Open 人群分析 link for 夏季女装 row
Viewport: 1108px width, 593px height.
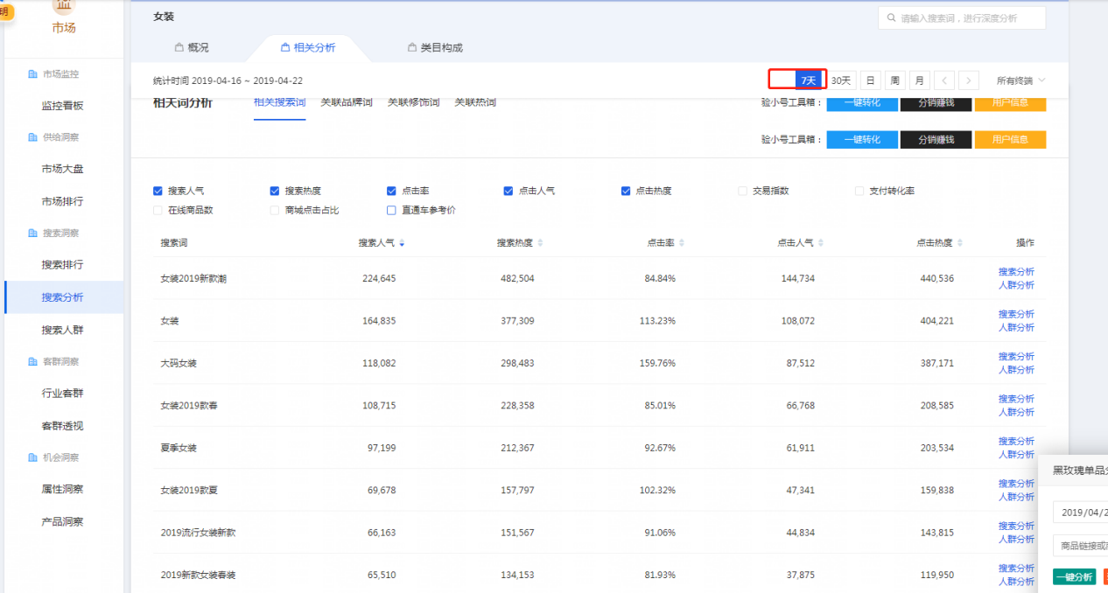[1016, 455]
